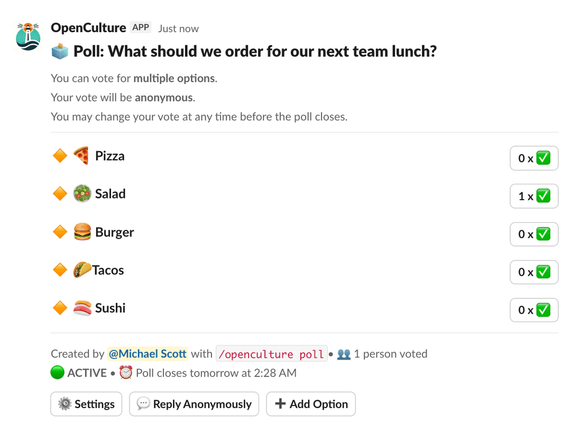Viewport: 571px width, 433px height.
Task: Click the Tacos checkmark vote button
Action: point(534,272)
